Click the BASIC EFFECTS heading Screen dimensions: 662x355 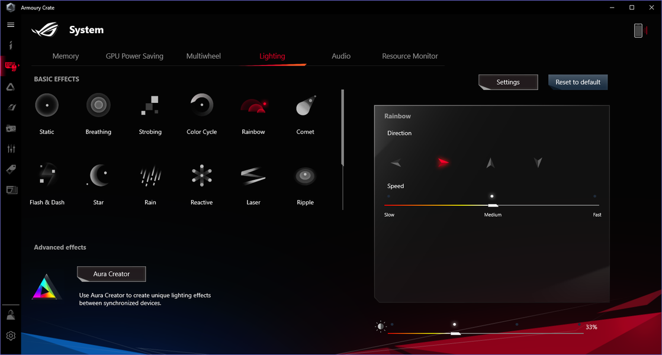[57, 79]
